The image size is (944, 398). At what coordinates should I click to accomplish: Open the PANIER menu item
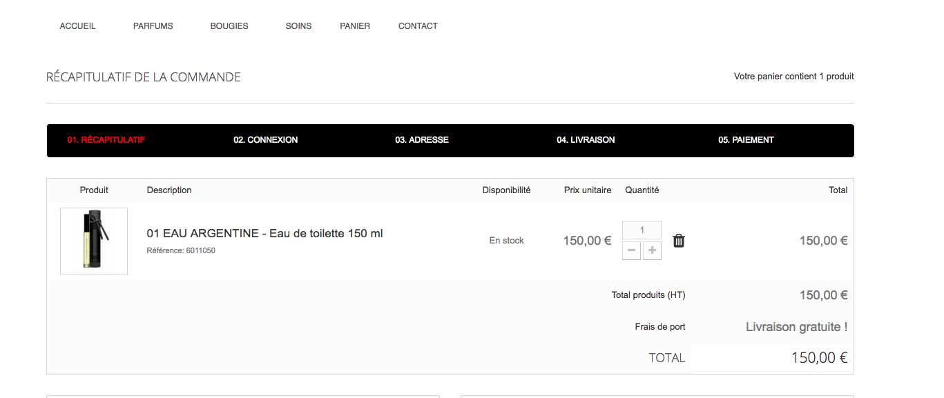coord(355,26)
